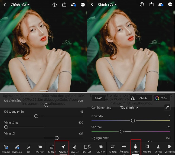
Task: Click Độ đậm nhạt value +50
Action: coord(168,138)
